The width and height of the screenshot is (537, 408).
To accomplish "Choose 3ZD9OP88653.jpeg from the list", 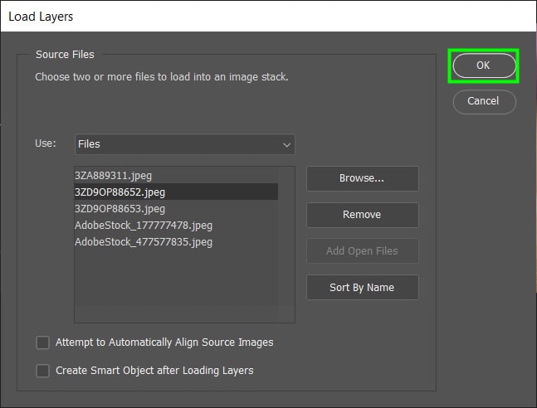I will (120, 209).
